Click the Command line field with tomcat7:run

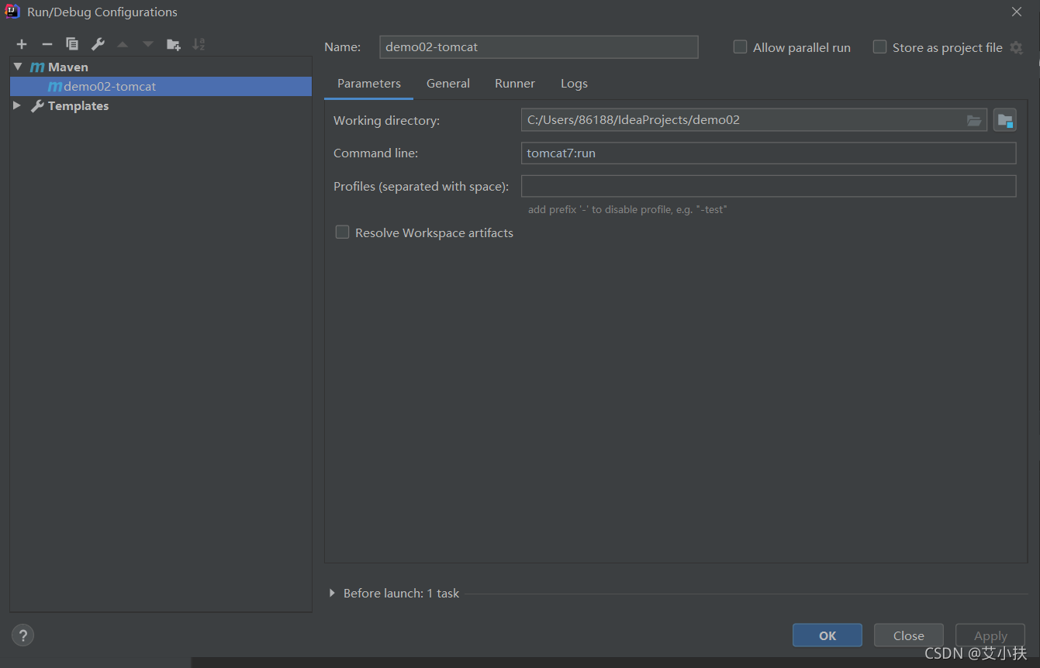coord(769,153)
